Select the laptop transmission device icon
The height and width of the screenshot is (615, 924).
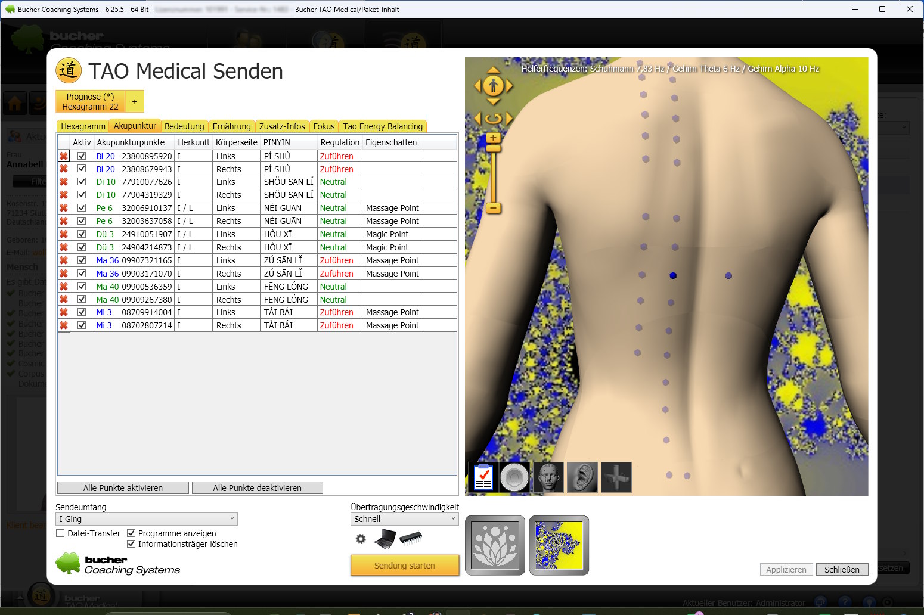(385, 539)
